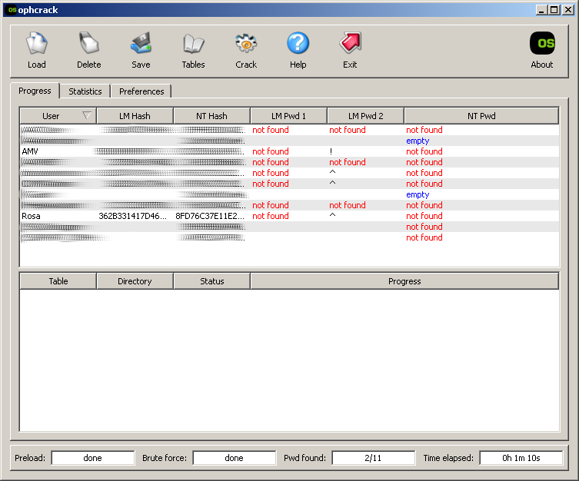Viewport: 579px width, 481px height.
Task: Click the Preload field showing done
Action: click(93, 458)
